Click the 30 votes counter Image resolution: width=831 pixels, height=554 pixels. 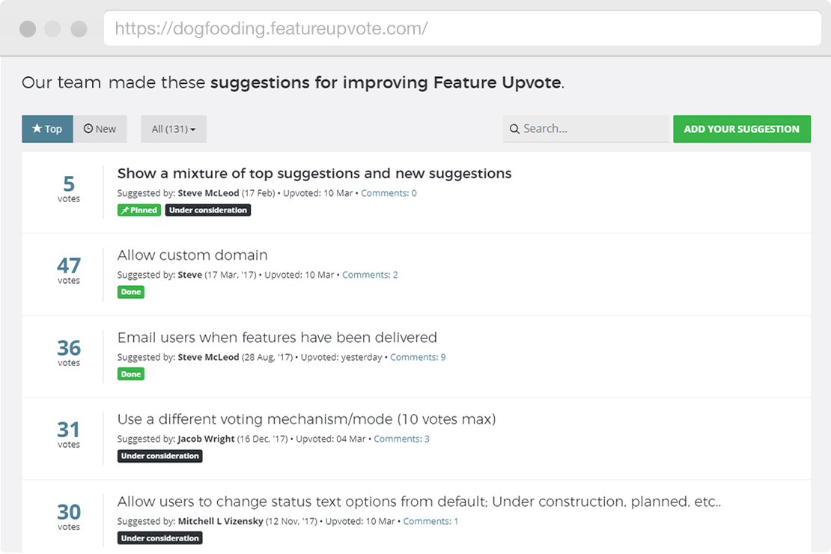click(69, 516)
